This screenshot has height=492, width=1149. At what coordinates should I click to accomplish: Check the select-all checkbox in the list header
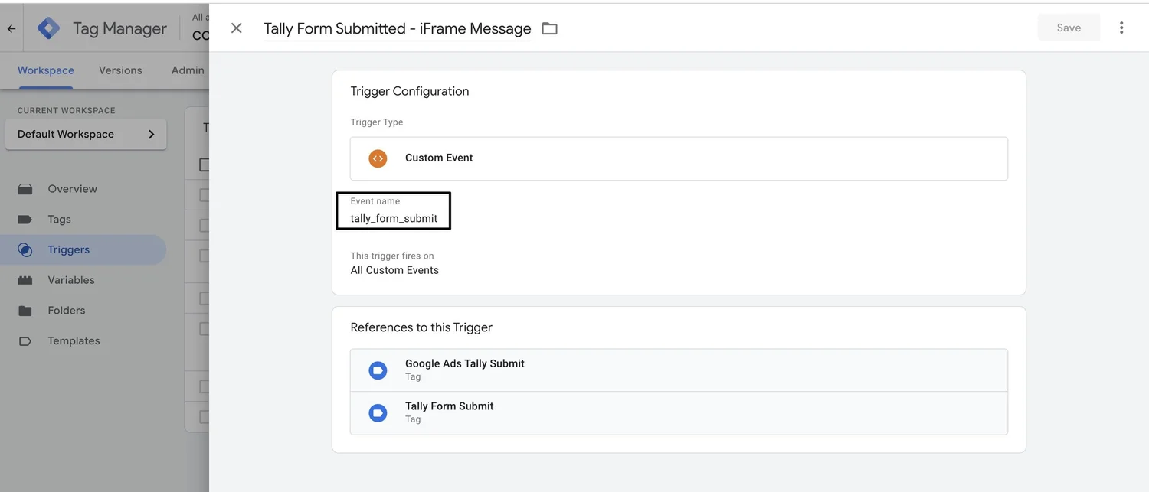204,164
